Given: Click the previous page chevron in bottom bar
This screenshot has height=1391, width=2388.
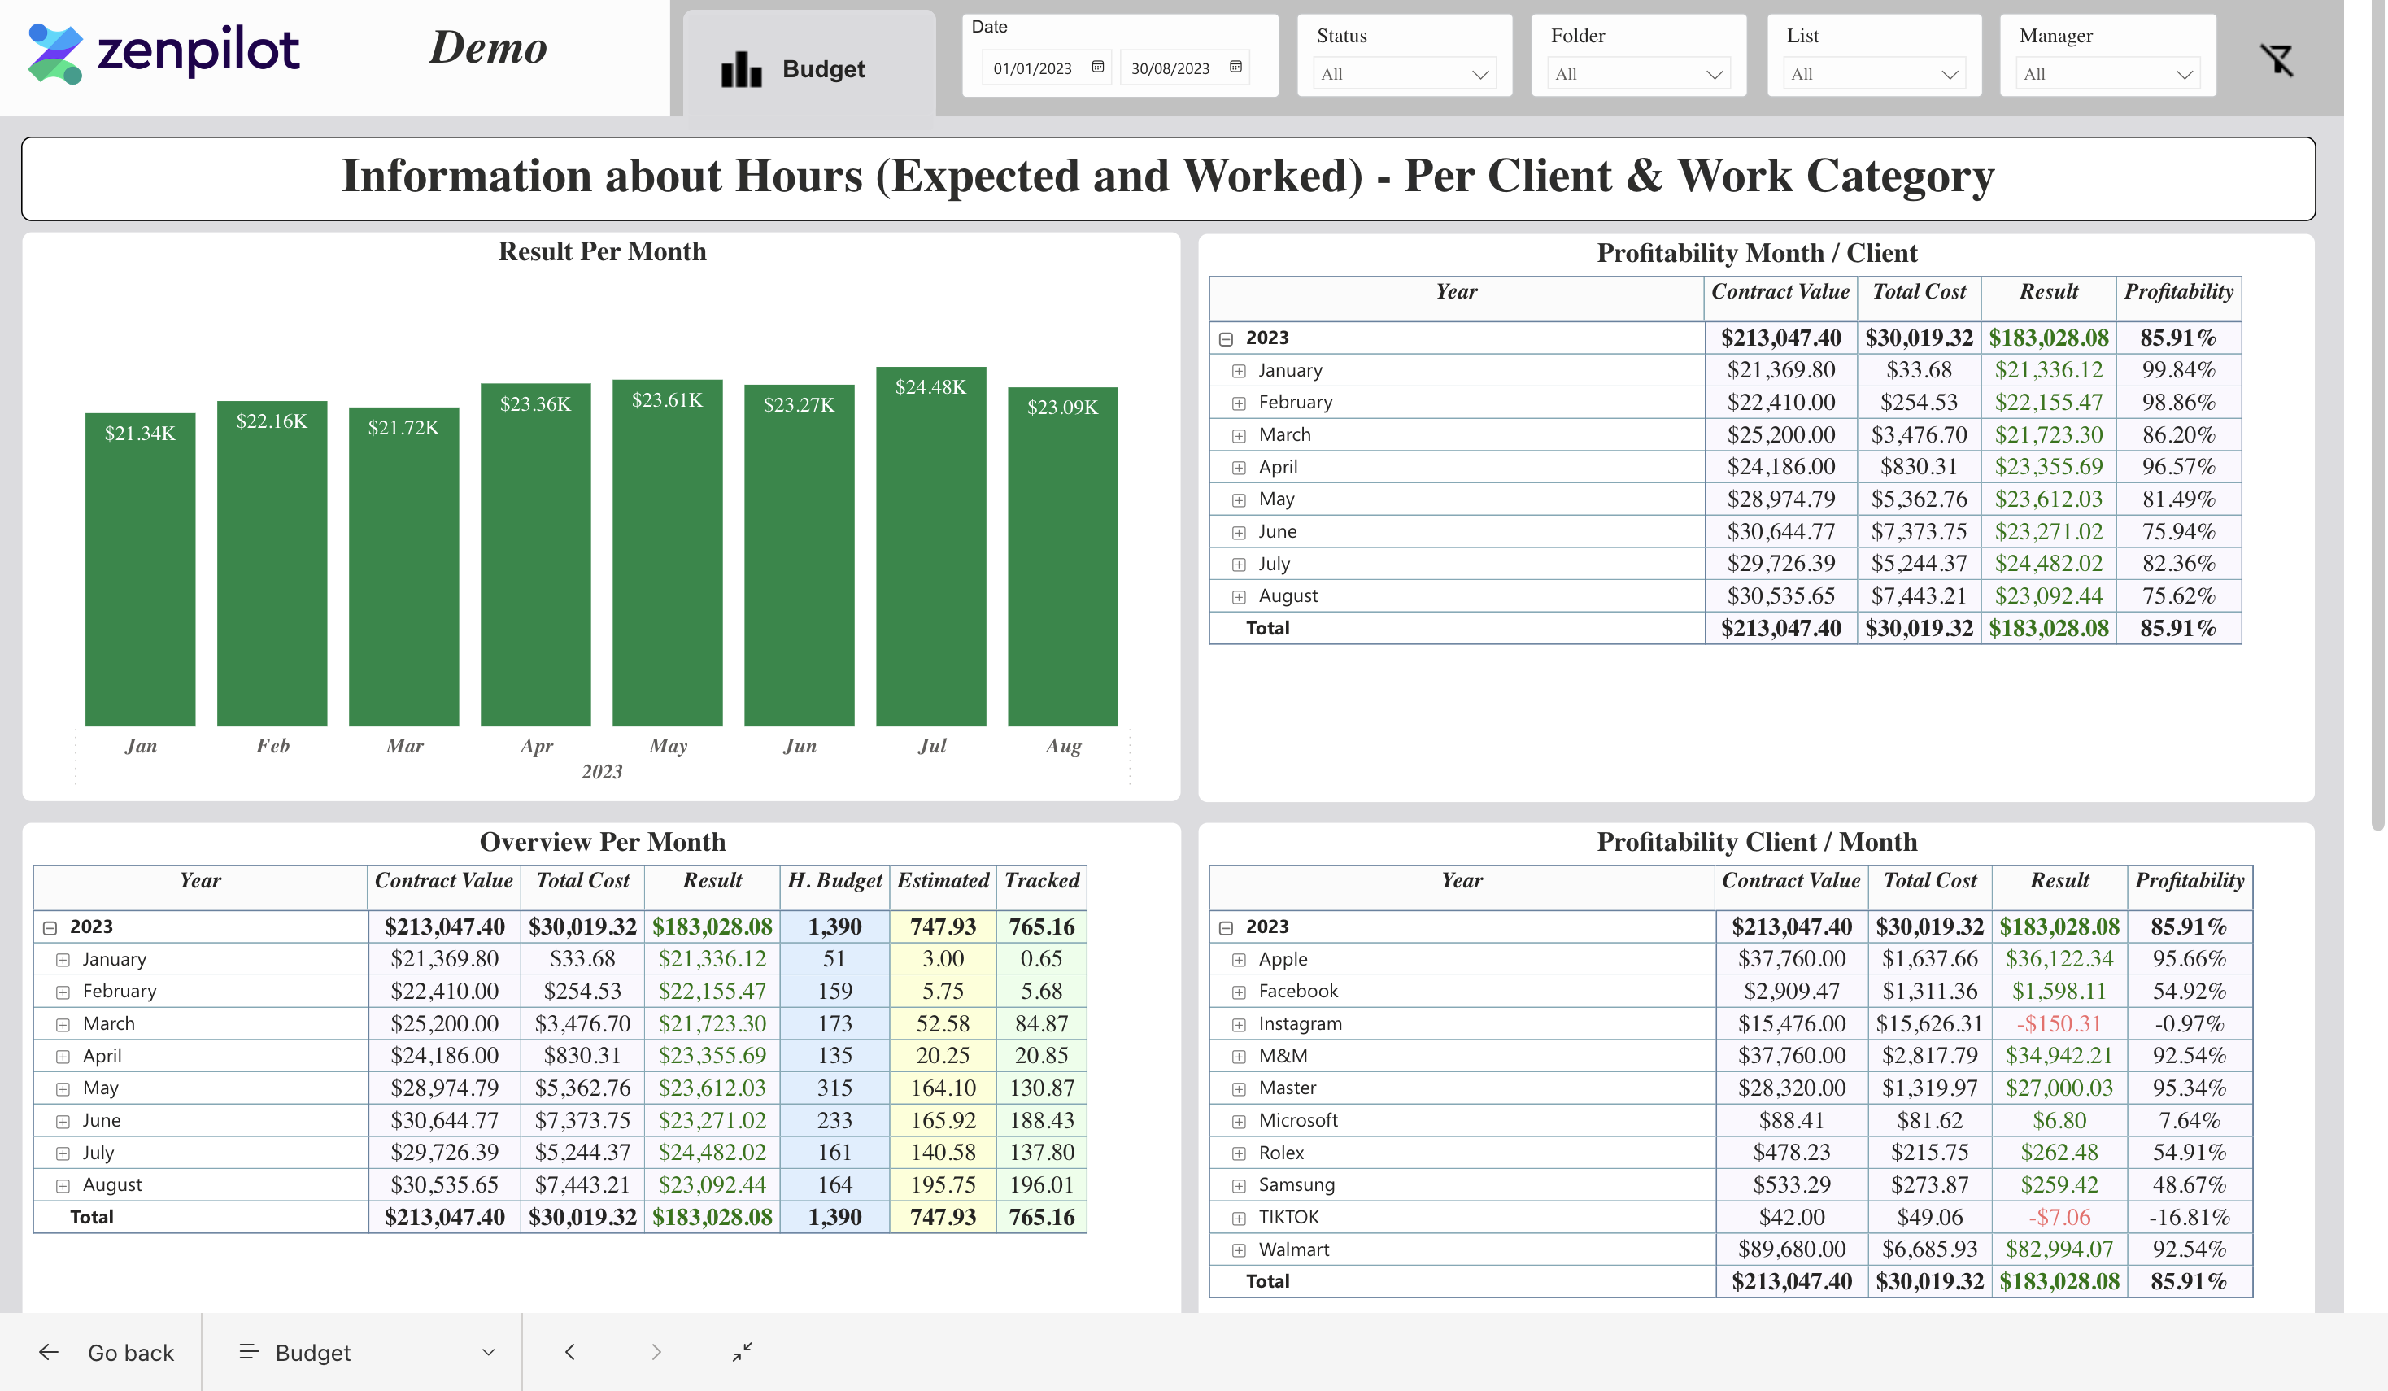Looking at the screenshot, I should (x=570, y=1352).
